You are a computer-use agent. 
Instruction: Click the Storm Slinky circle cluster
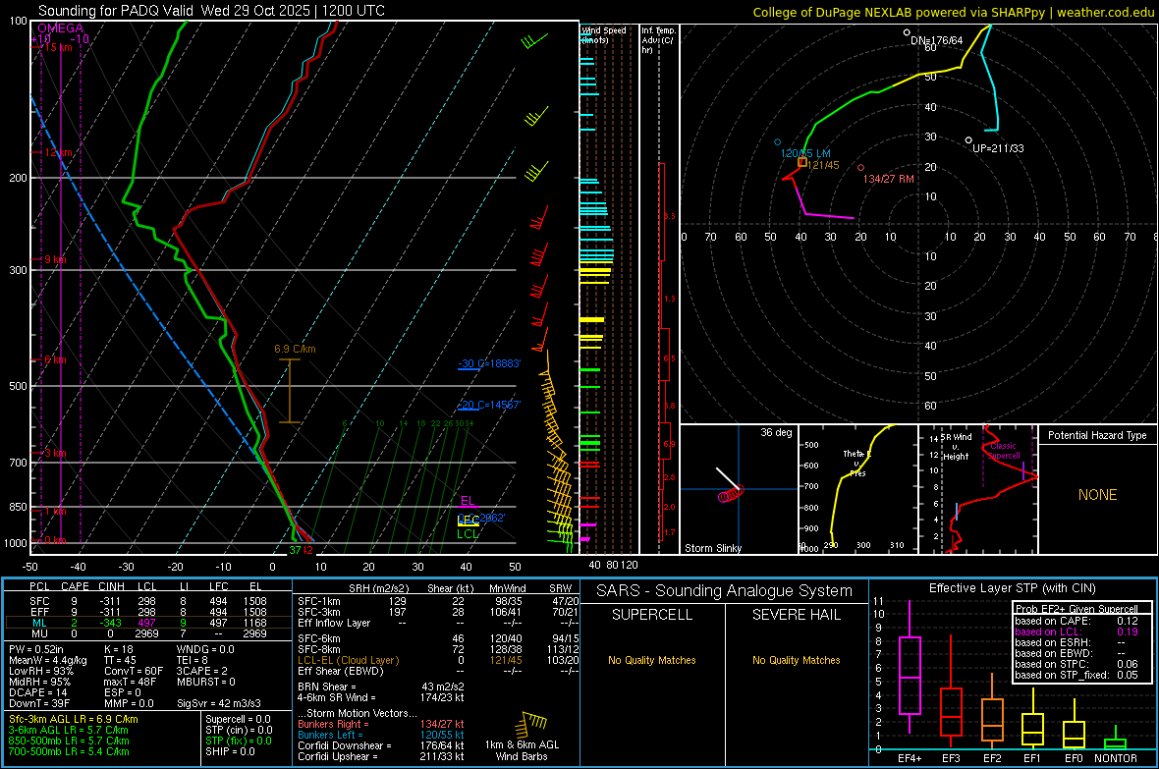point(731,494)
